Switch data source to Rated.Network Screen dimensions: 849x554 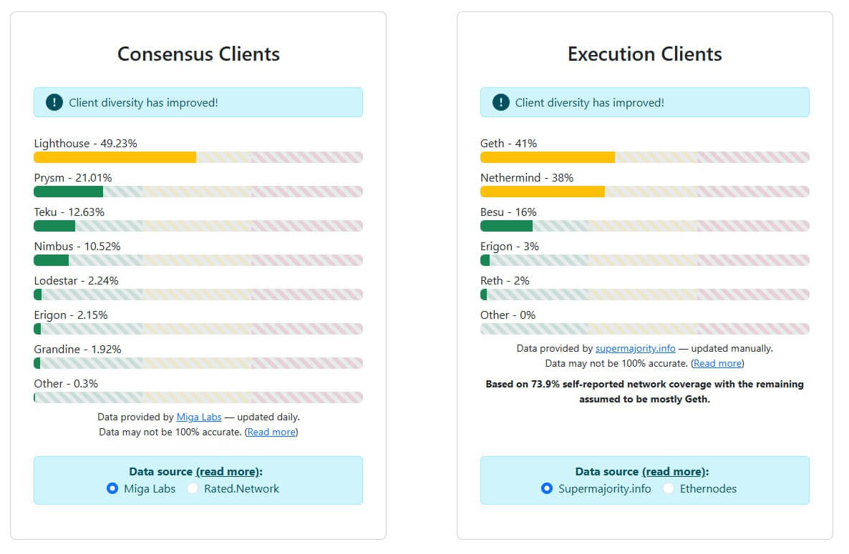191,488
